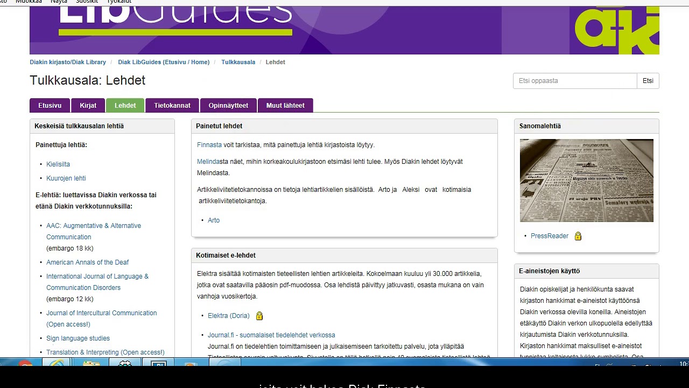This screenshot has width=689, height=388.
Task: Click the Kotimaiset e-lehdet box header
Action: pyautogui.click(x=344, y=255)
